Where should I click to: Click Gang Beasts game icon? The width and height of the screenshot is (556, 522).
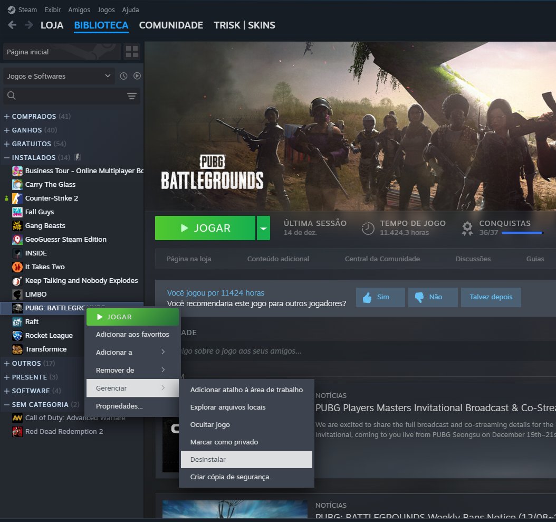pyautogui.click(x=17, y=226)
